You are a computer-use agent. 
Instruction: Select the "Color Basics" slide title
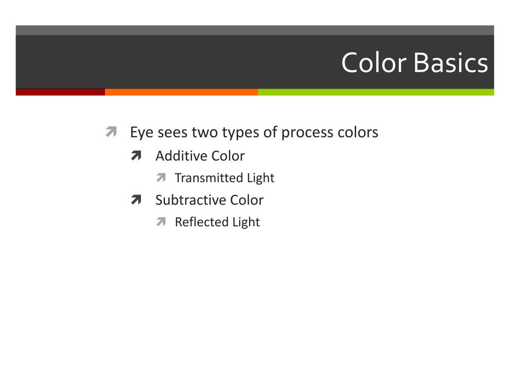pyautogui.click(x=415, y=62)
